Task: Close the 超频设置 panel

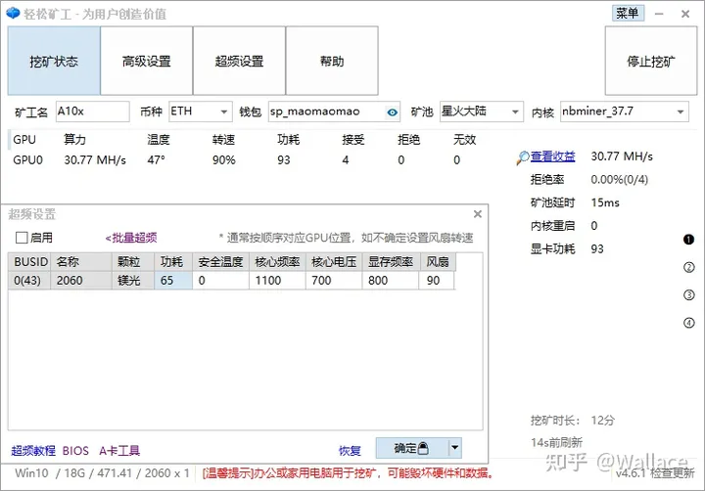Action: click(x=478, y=214)
